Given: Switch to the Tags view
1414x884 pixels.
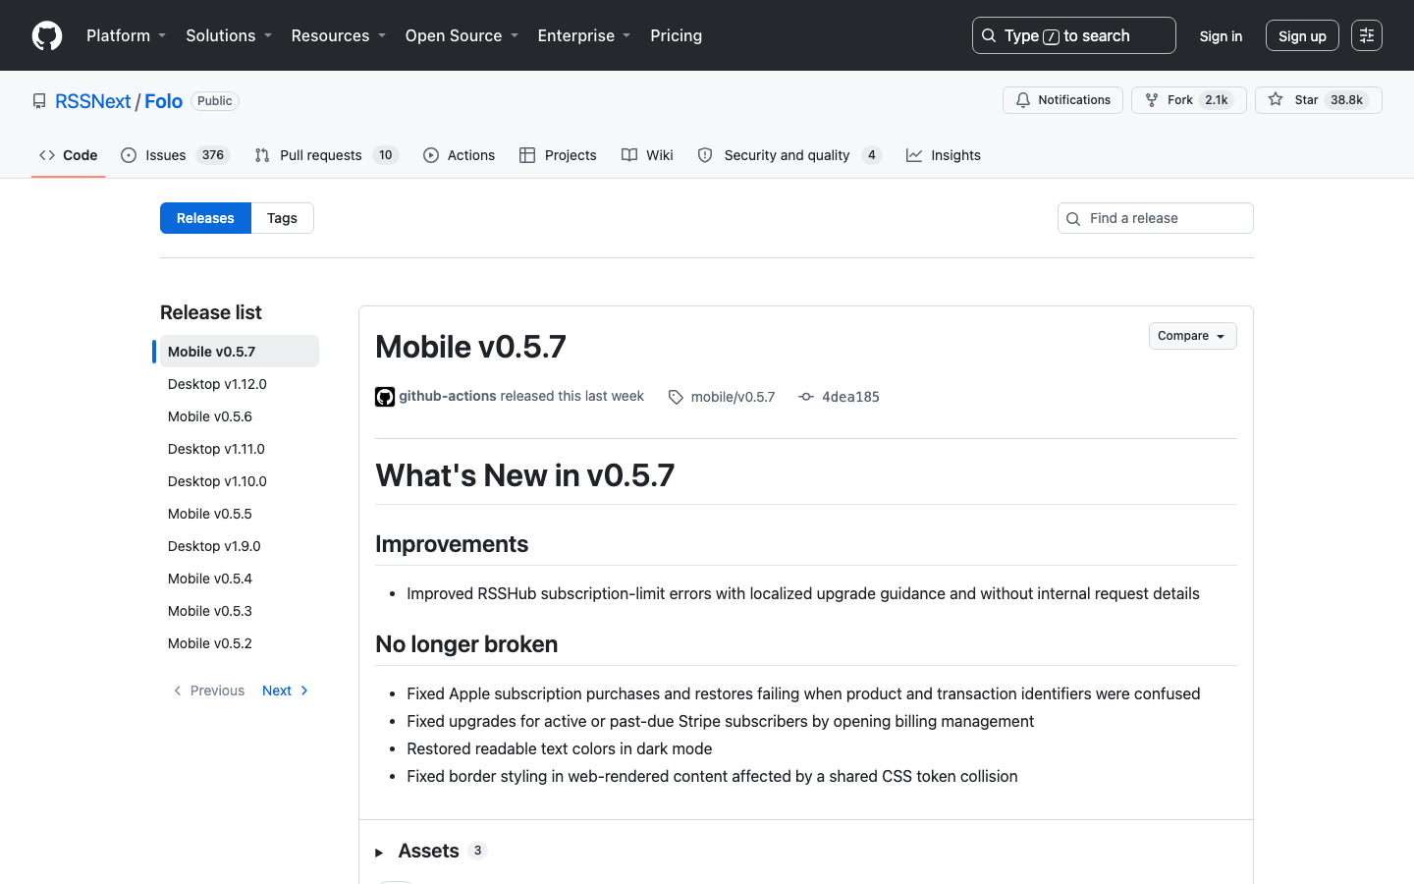Looking at the screenshot, I should tap(282, 218).
